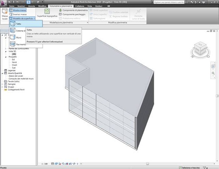This screenshot has width=219, height=169.
Task: Click Componente parcheggio button
Action: pyautogui.click(x=72, y=14)
